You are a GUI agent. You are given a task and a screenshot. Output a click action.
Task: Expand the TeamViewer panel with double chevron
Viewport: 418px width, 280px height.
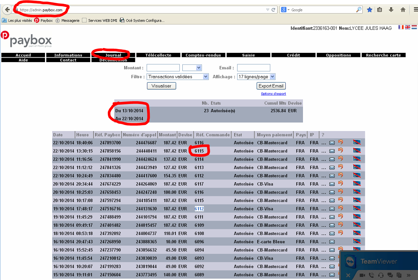(408, 275)
